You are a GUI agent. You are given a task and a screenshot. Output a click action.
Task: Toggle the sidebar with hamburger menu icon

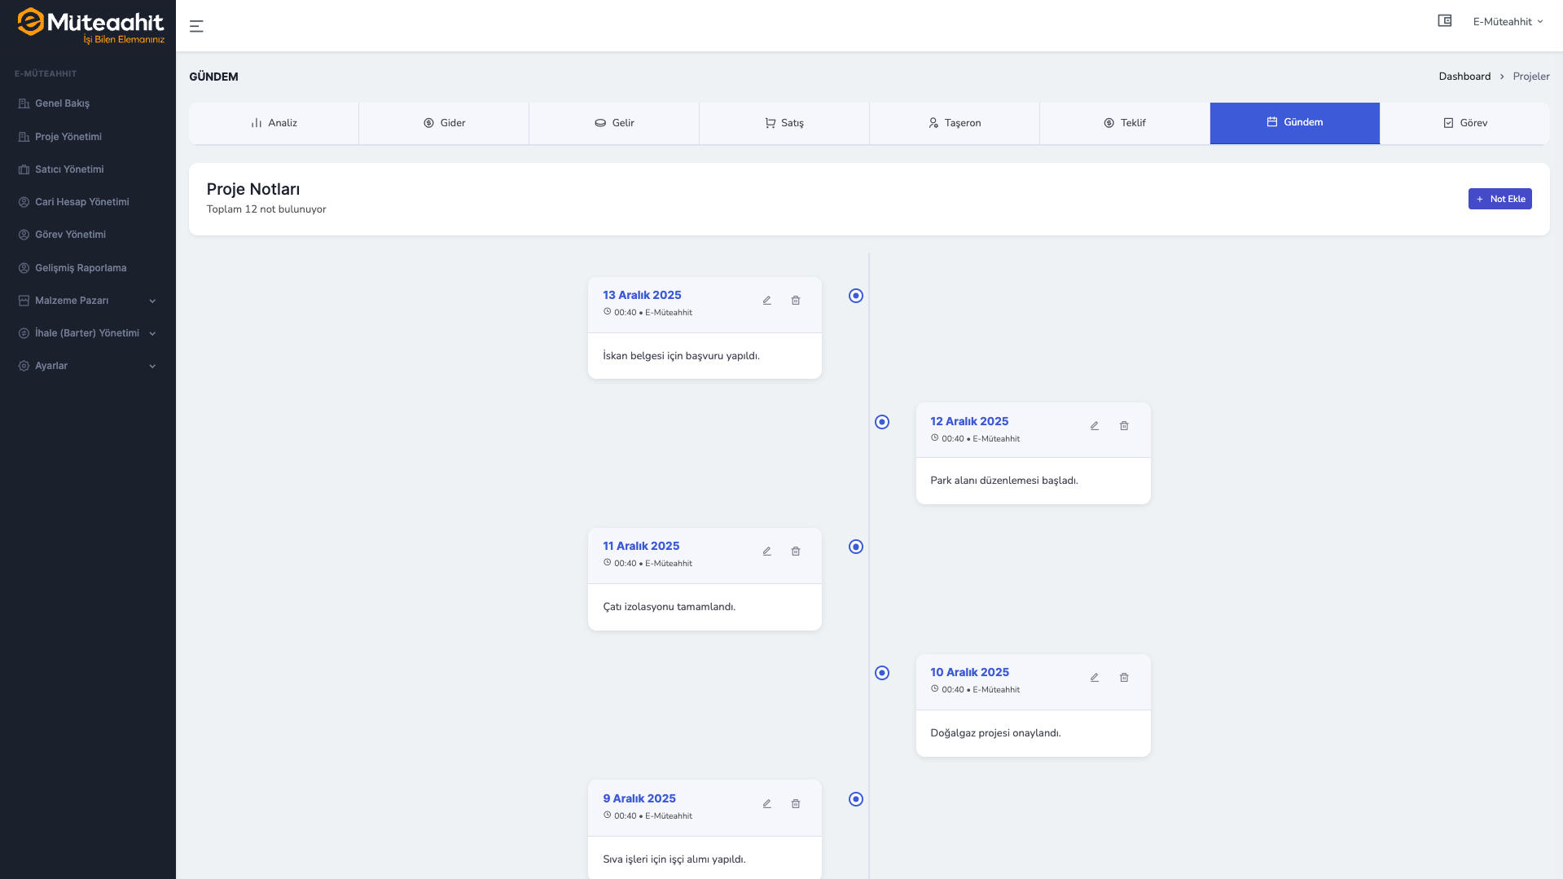point(196,26)
